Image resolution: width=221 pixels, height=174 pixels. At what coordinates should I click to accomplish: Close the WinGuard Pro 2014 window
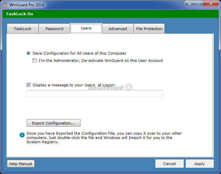[211, 4]
